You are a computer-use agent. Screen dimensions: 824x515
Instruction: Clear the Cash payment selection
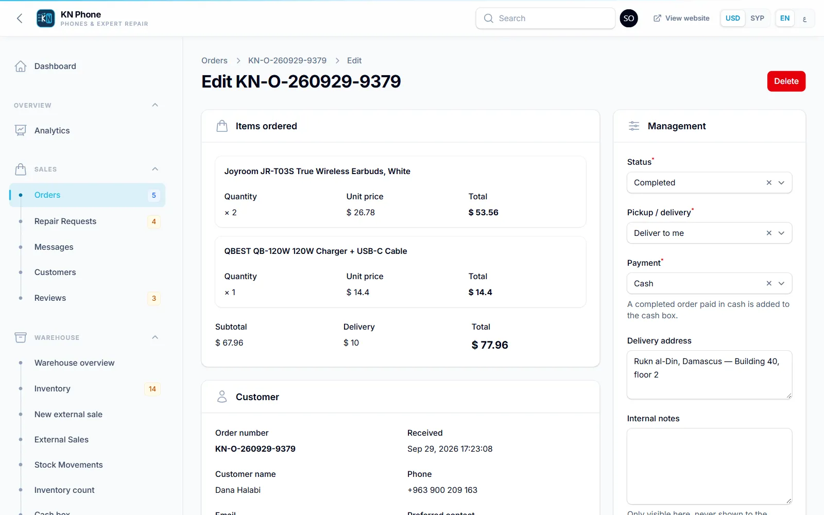(769, 284)
